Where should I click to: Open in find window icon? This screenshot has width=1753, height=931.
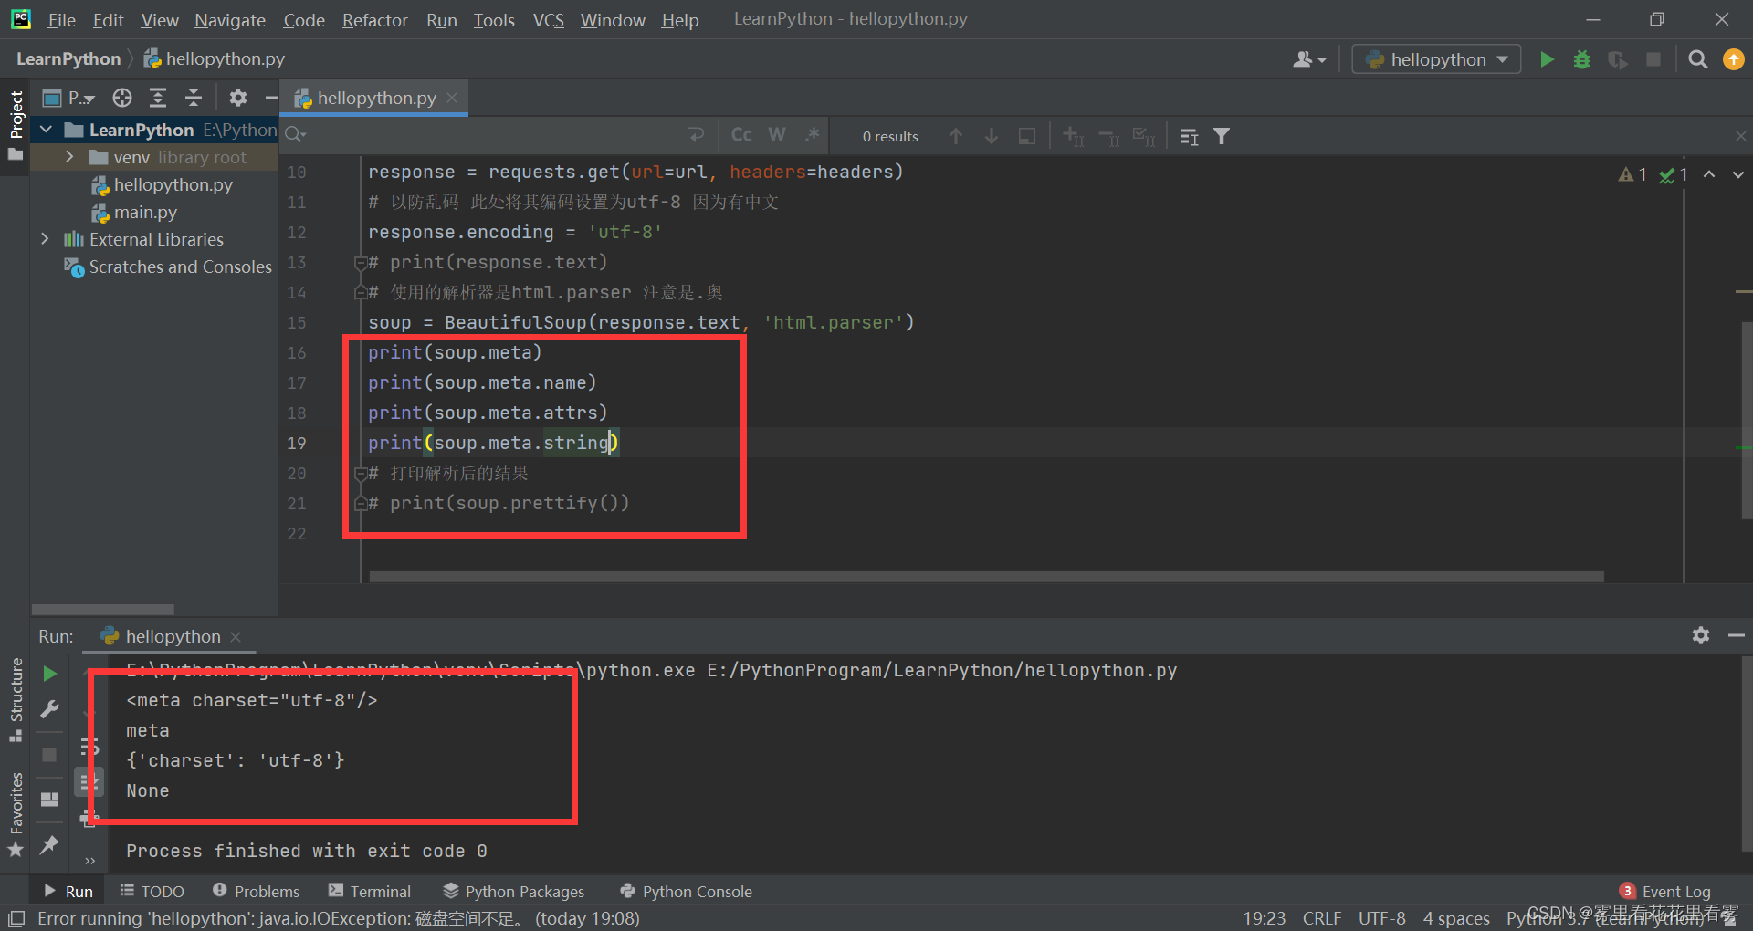1189,136
